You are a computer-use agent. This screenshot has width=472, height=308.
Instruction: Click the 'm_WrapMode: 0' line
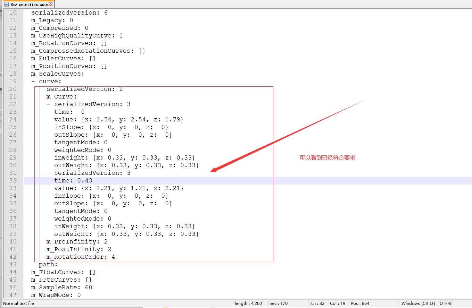pyautogui.click(x=56, y=295)
